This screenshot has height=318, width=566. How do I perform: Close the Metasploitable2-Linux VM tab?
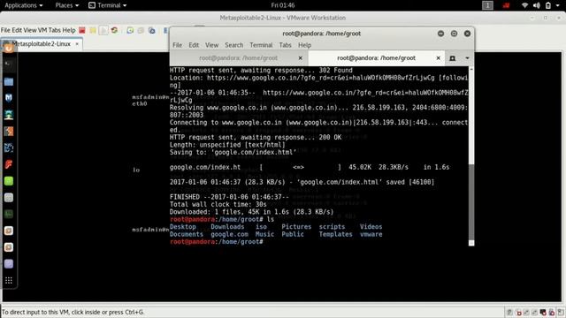click(x=77, y=43)
